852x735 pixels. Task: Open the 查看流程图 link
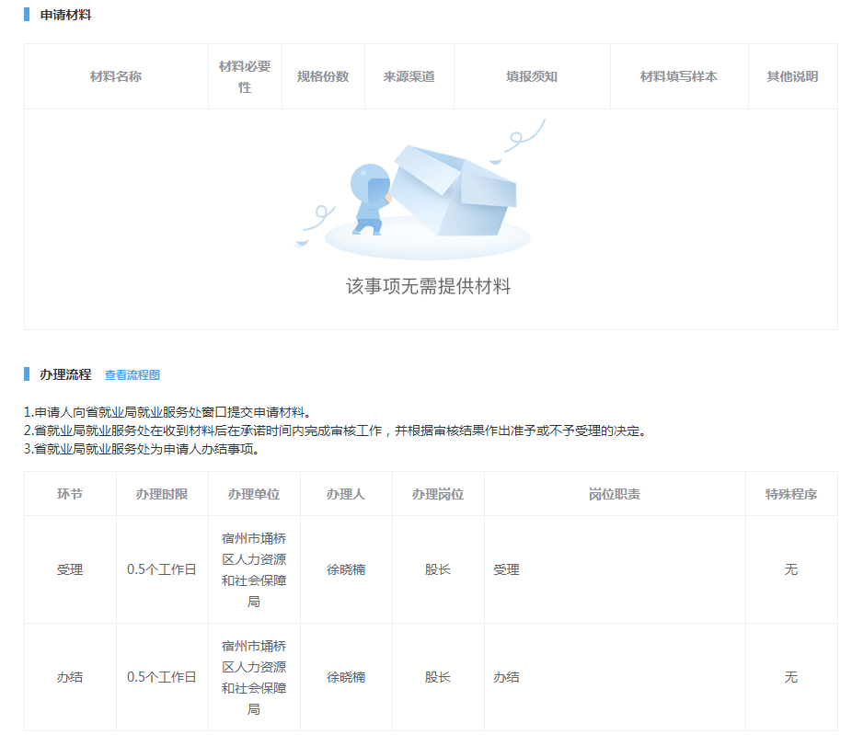(x=132, y=375)
